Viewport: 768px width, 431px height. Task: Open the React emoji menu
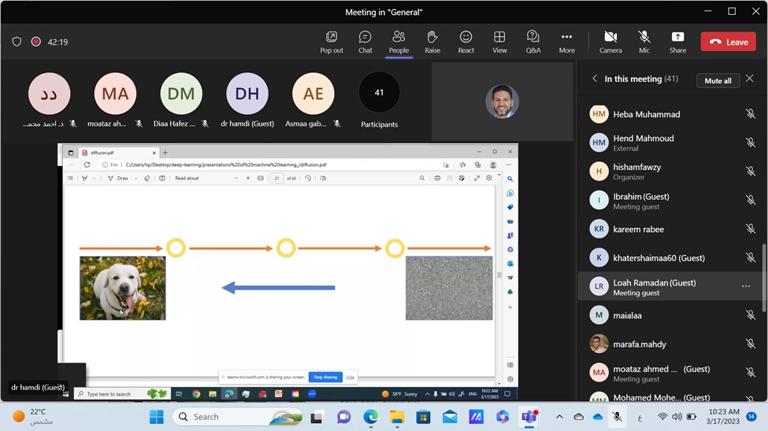466,42
